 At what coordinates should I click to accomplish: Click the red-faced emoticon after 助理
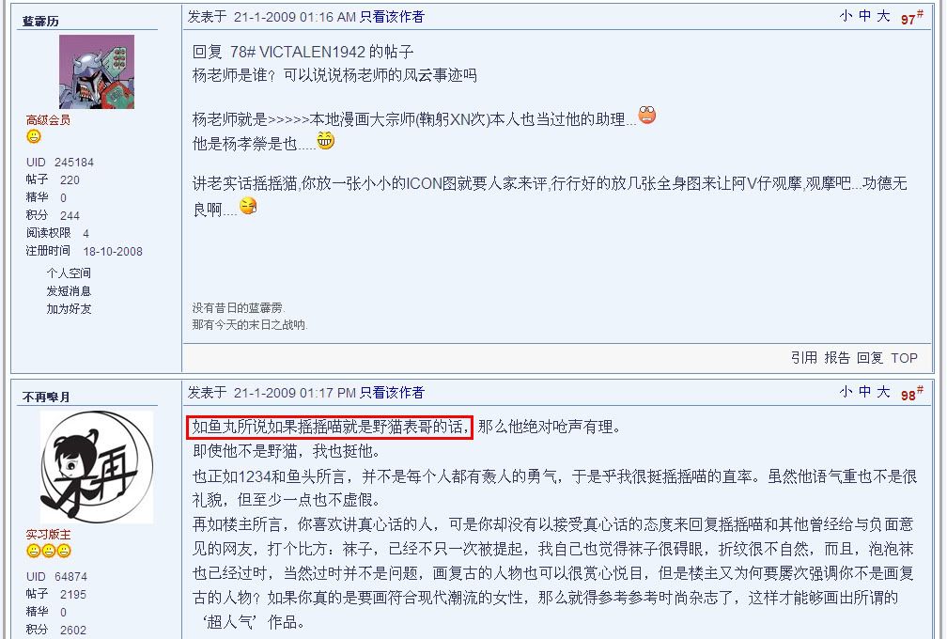(x=646, y=115)
